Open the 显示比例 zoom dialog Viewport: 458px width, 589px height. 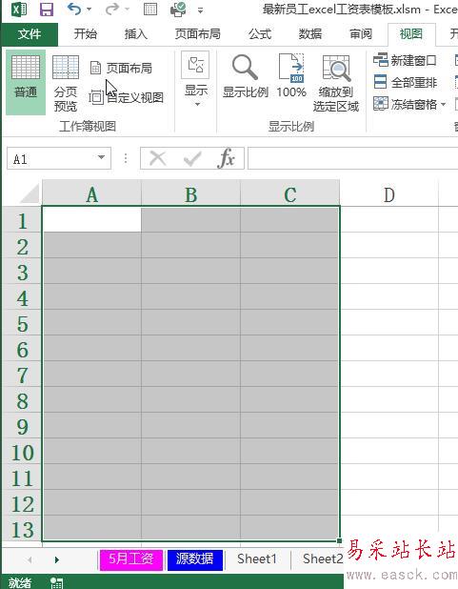point(245,76)
